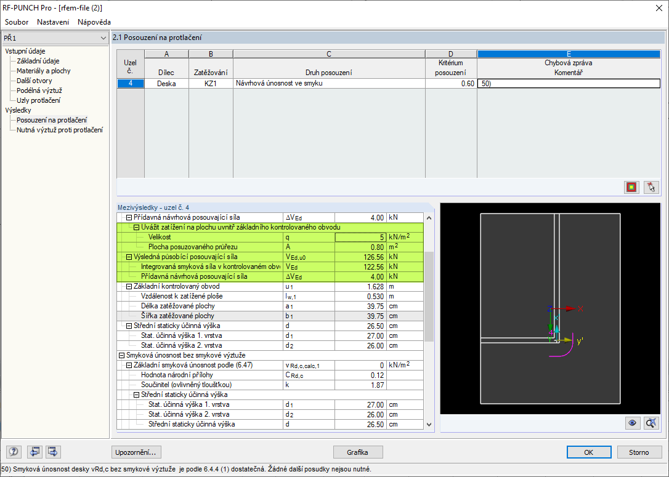Screen dimensions: 669x477
Task: Click the results scrollbar up arrow
Action: click(429, 218)
